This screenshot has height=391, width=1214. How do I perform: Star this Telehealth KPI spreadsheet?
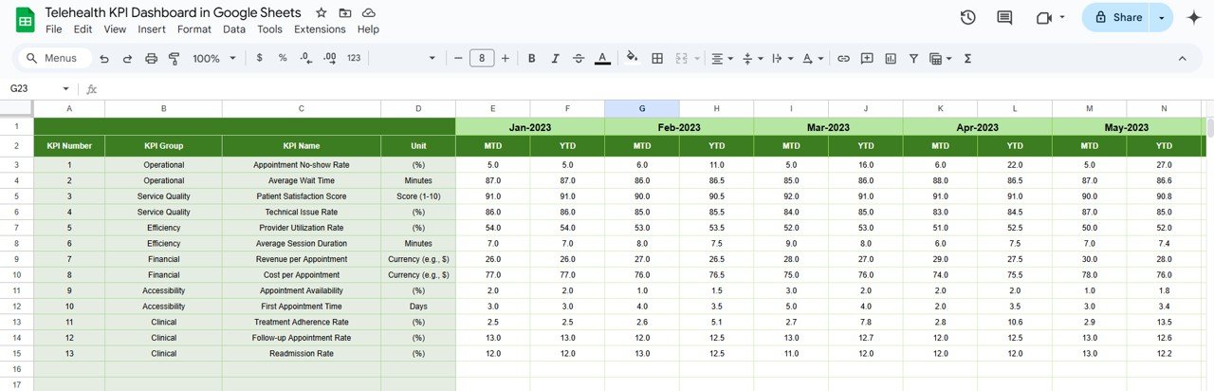click(322, 13)
